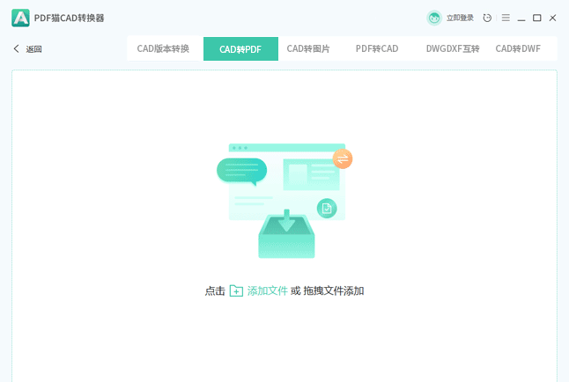Viewport: 569px width, 382px height.
Task: Open the CAD转图片 tab
Action: [x=308, y=49]
